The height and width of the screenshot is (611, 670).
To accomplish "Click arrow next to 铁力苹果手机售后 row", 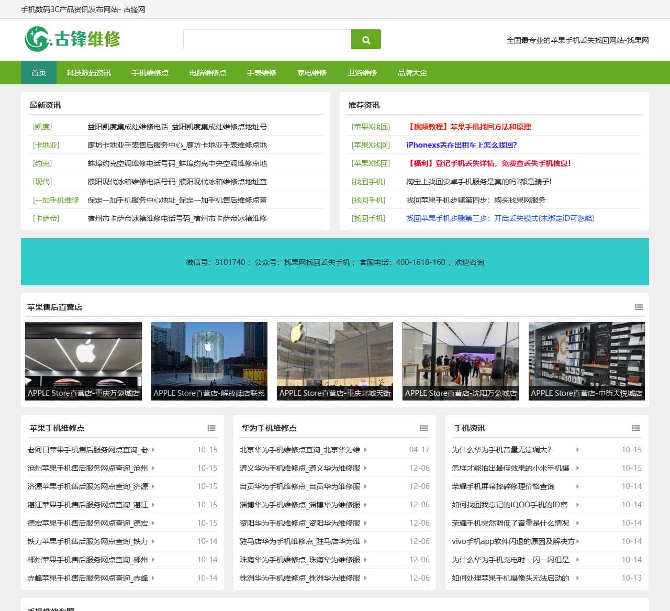I will [x=153, y=541].
